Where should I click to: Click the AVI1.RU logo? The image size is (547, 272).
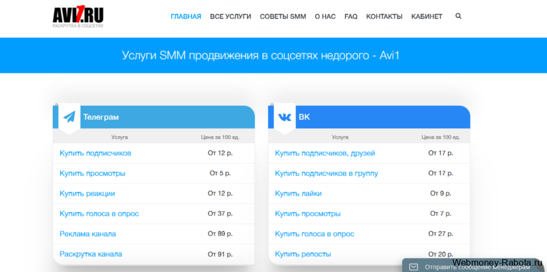coord(78,17)
